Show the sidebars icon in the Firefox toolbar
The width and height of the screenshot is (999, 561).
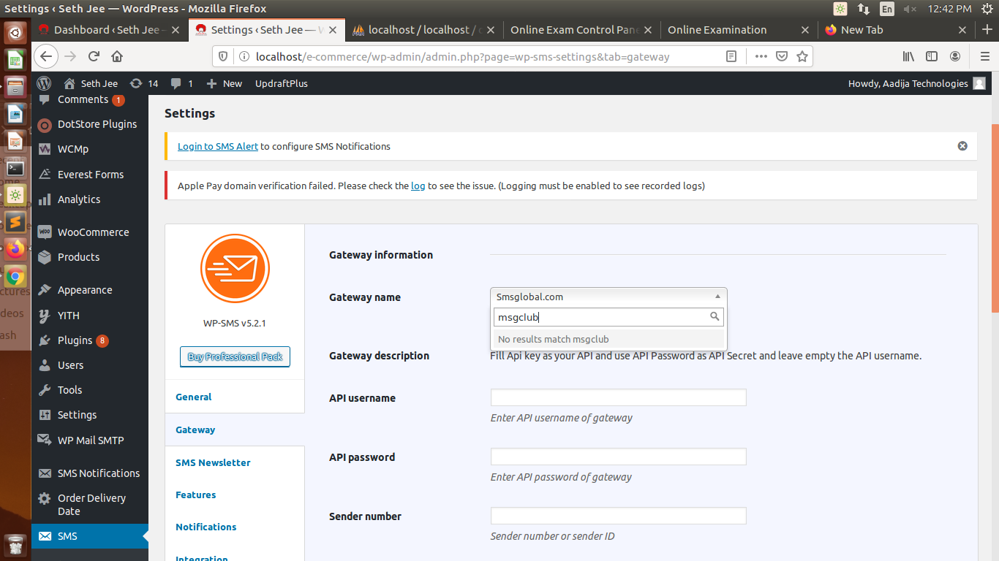point(932,56)
